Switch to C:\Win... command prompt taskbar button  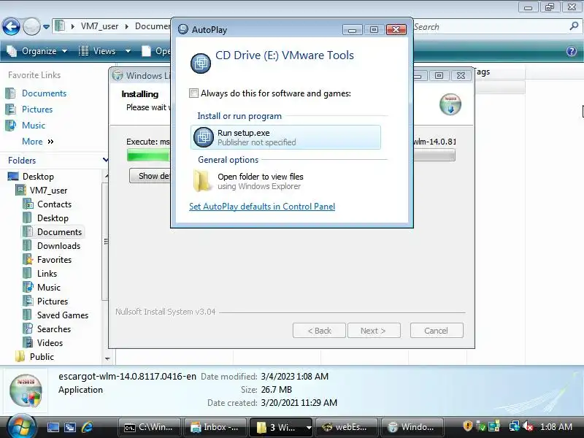[x=149, y=427]
